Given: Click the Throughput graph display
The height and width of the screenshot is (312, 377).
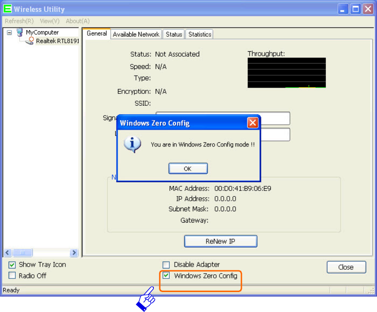Looking at the screenshot, I should 287,73.
